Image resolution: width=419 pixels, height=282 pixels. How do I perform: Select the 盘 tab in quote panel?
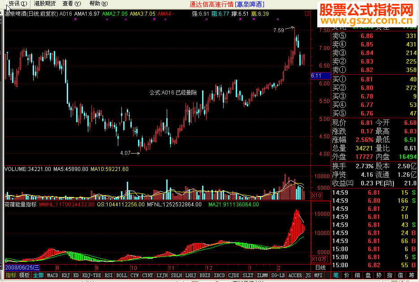pos(368,275)
